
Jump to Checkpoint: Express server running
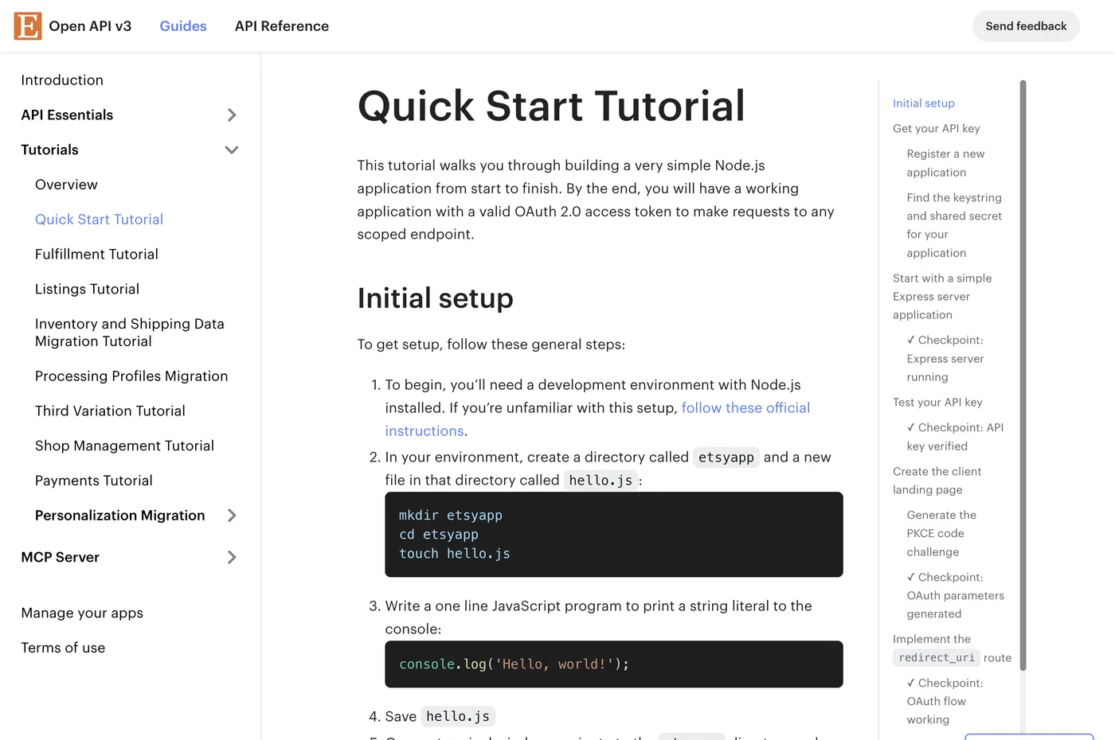coord(945,359)
